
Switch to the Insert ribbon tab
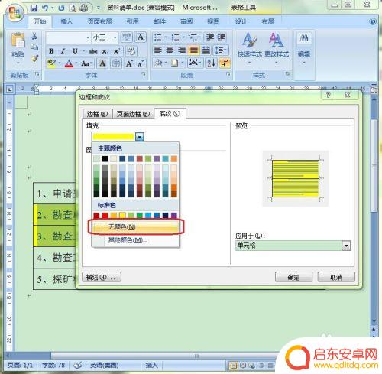coord(67,21)
